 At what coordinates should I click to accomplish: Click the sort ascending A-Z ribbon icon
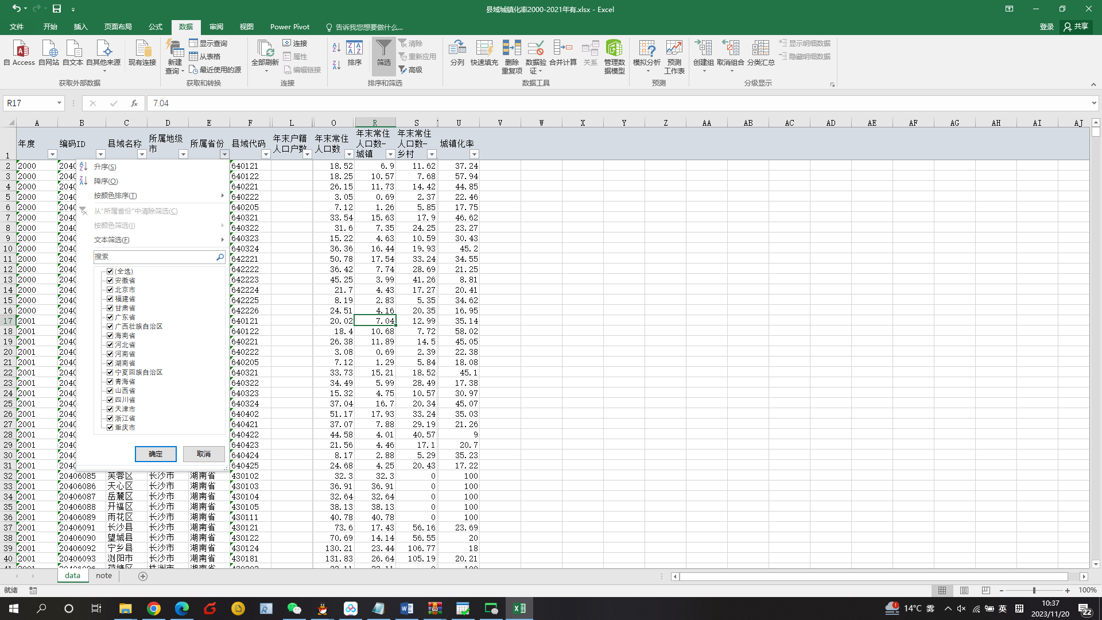click(x=336, y=48)
